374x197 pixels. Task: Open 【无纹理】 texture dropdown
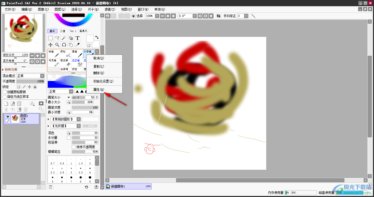click(x=65, y=126)
